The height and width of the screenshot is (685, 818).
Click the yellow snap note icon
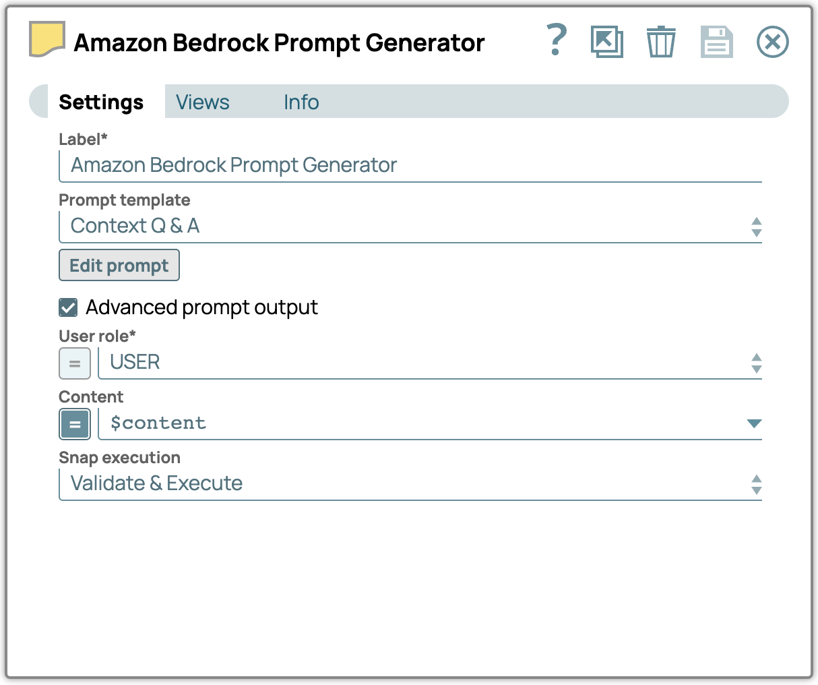point(47,39)
